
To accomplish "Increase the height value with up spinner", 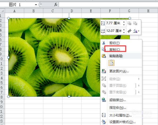I will point(124,22).
